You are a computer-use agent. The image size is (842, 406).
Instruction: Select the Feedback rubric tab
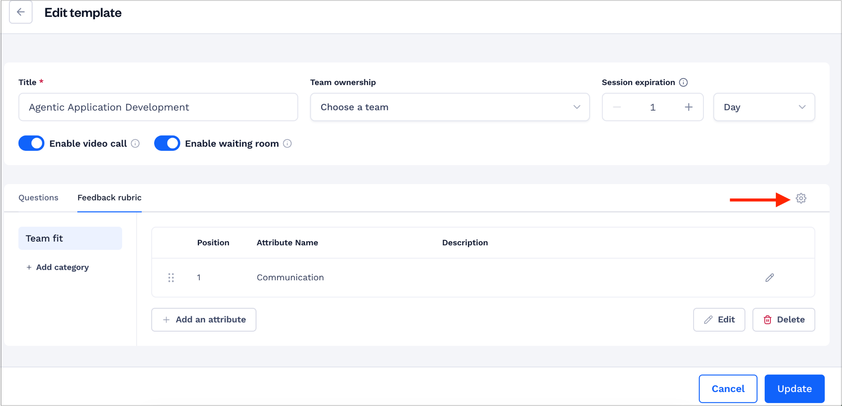pyautogui.click(x=109, y=198)
